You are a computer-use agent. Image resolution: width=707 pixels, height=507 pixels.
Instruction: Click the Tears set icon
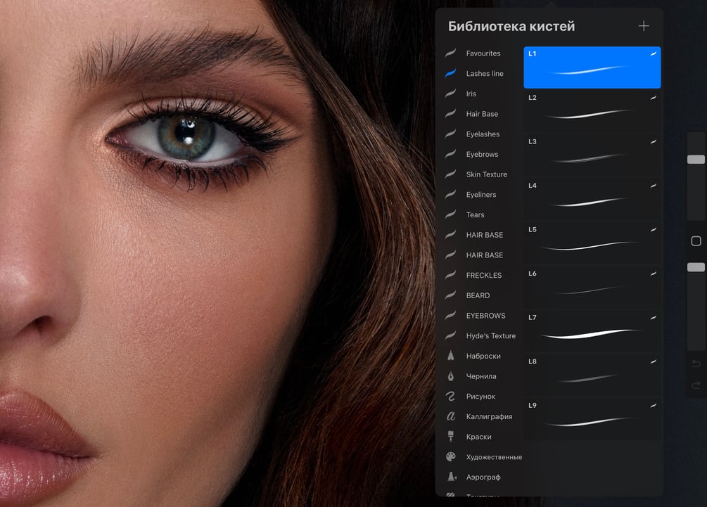tap(450, 214)
